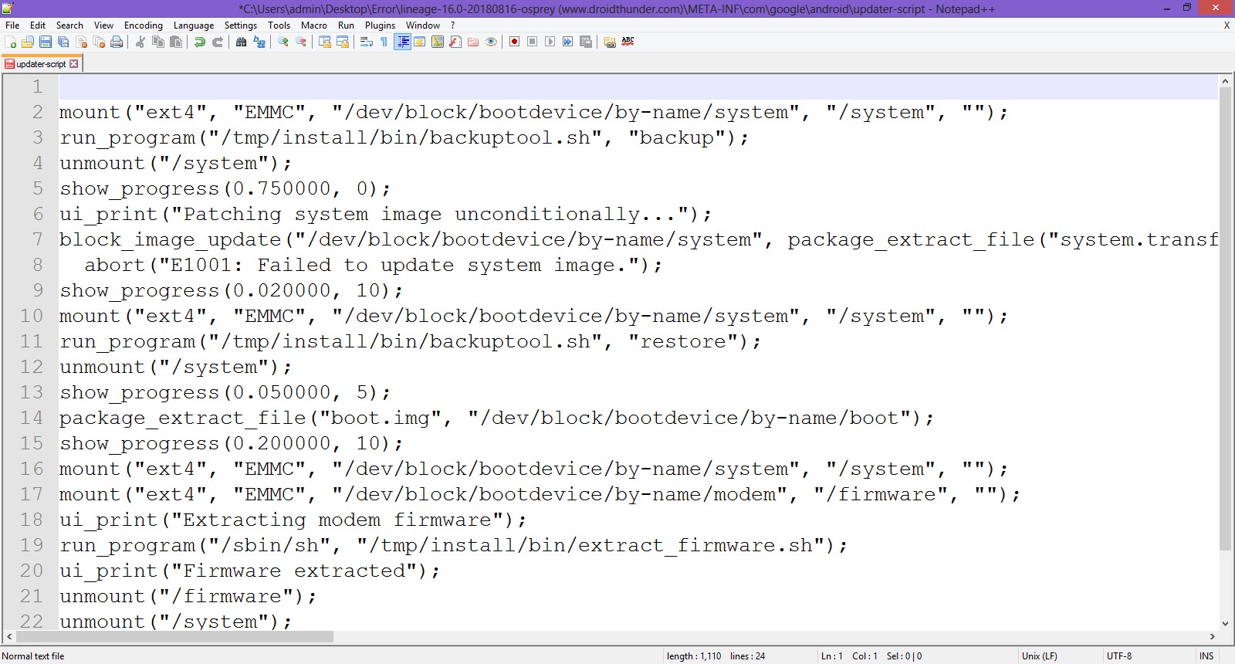The height and width of the screenshot is (664, 1235).
Task: Open the Language menu
Action: coord(194,25)
